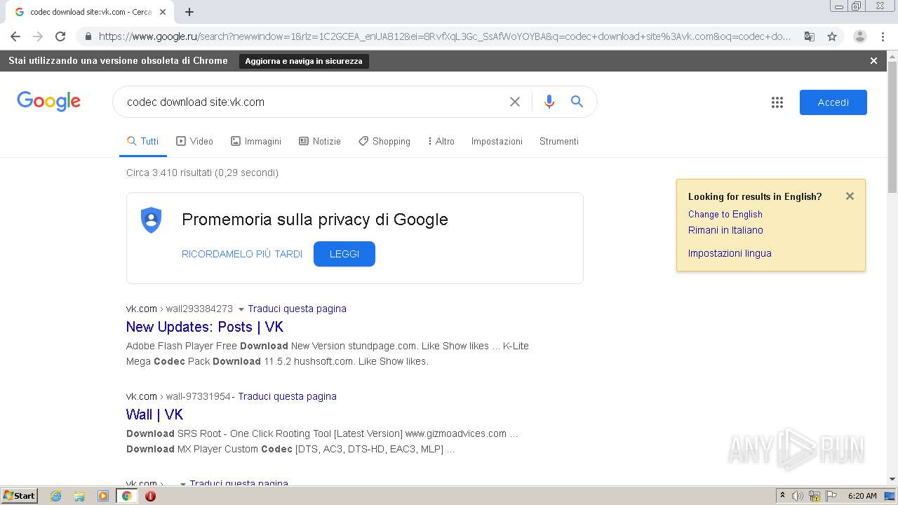898x505 pixels.
Task: Open the Altro more-options menu
Action: [x=441, y=141]
